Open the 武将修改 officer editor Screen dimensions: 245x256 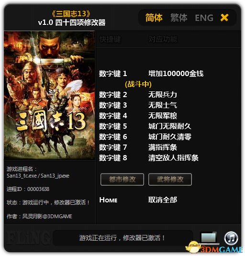pyautogui.click(x=170, y=179)
